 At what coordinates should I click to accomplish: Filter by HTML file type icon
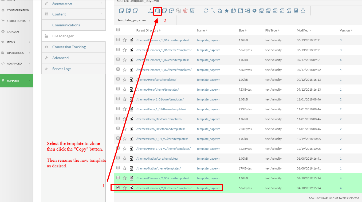pos(261,11)
